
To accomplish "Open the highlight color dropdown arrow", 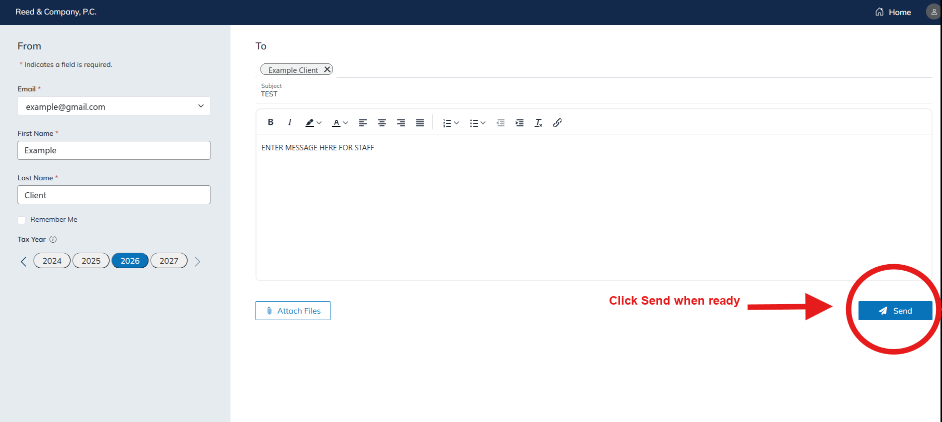I will point(319,123).
